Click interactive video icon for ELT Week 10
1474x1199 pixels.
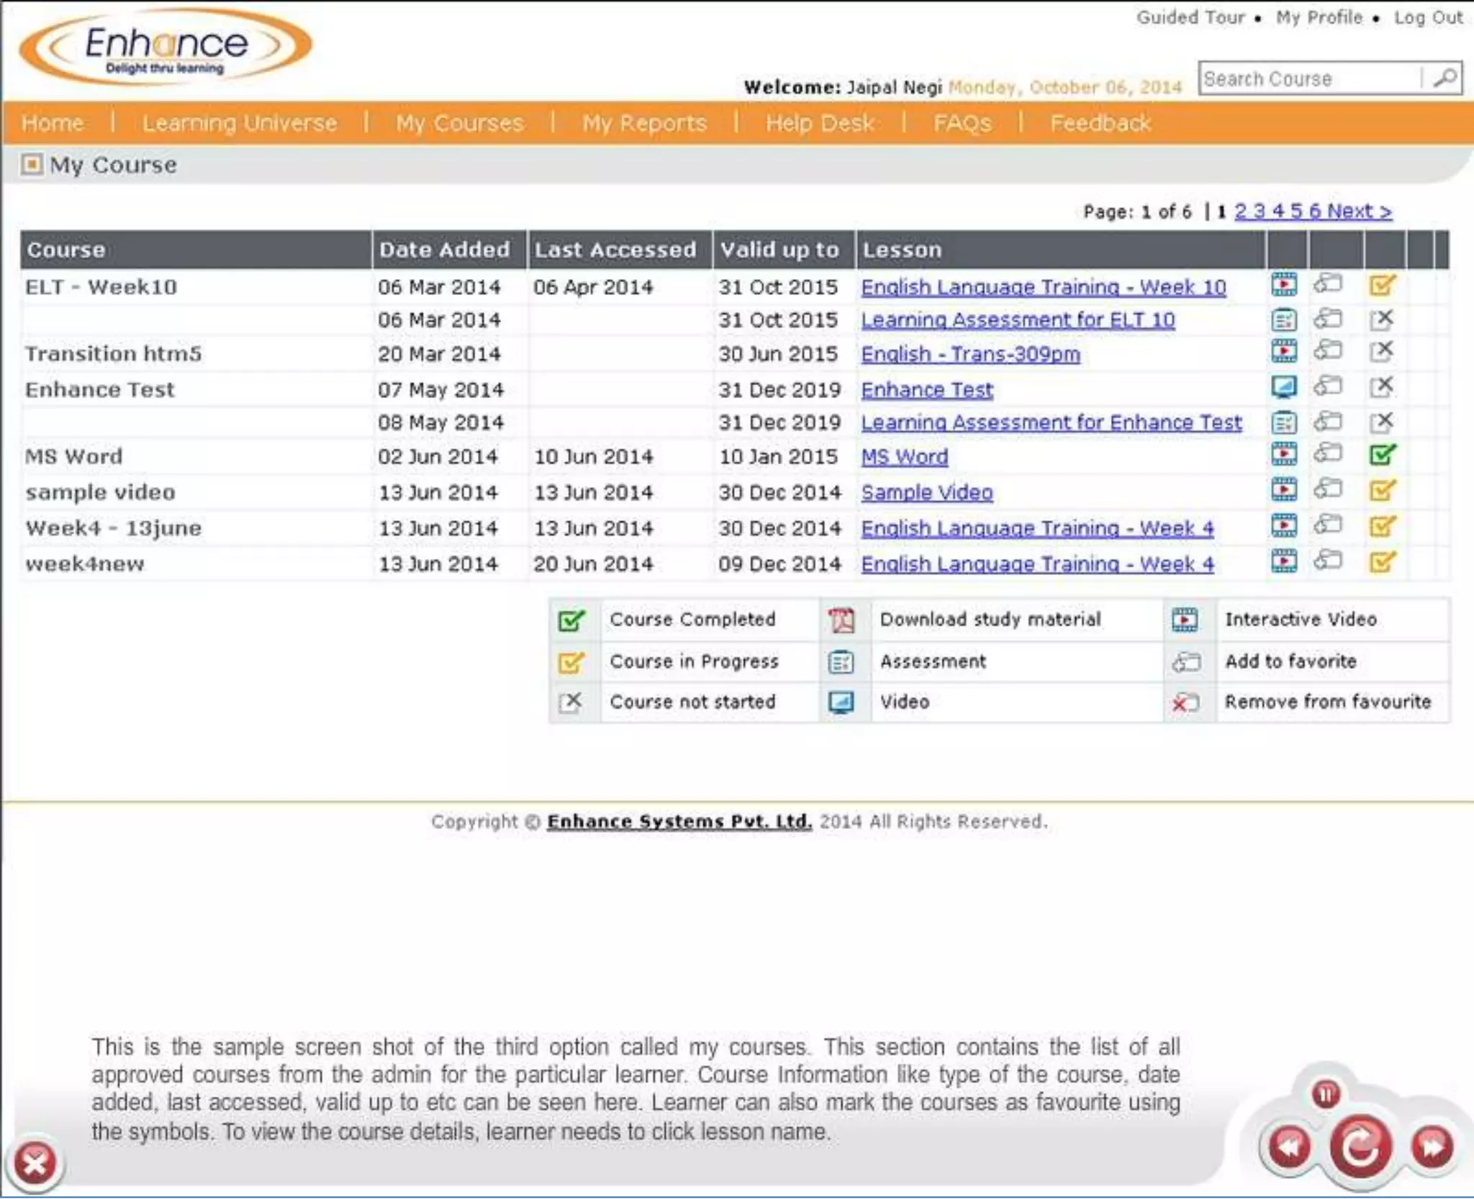pyautogui.click(x=1284, y=286)
